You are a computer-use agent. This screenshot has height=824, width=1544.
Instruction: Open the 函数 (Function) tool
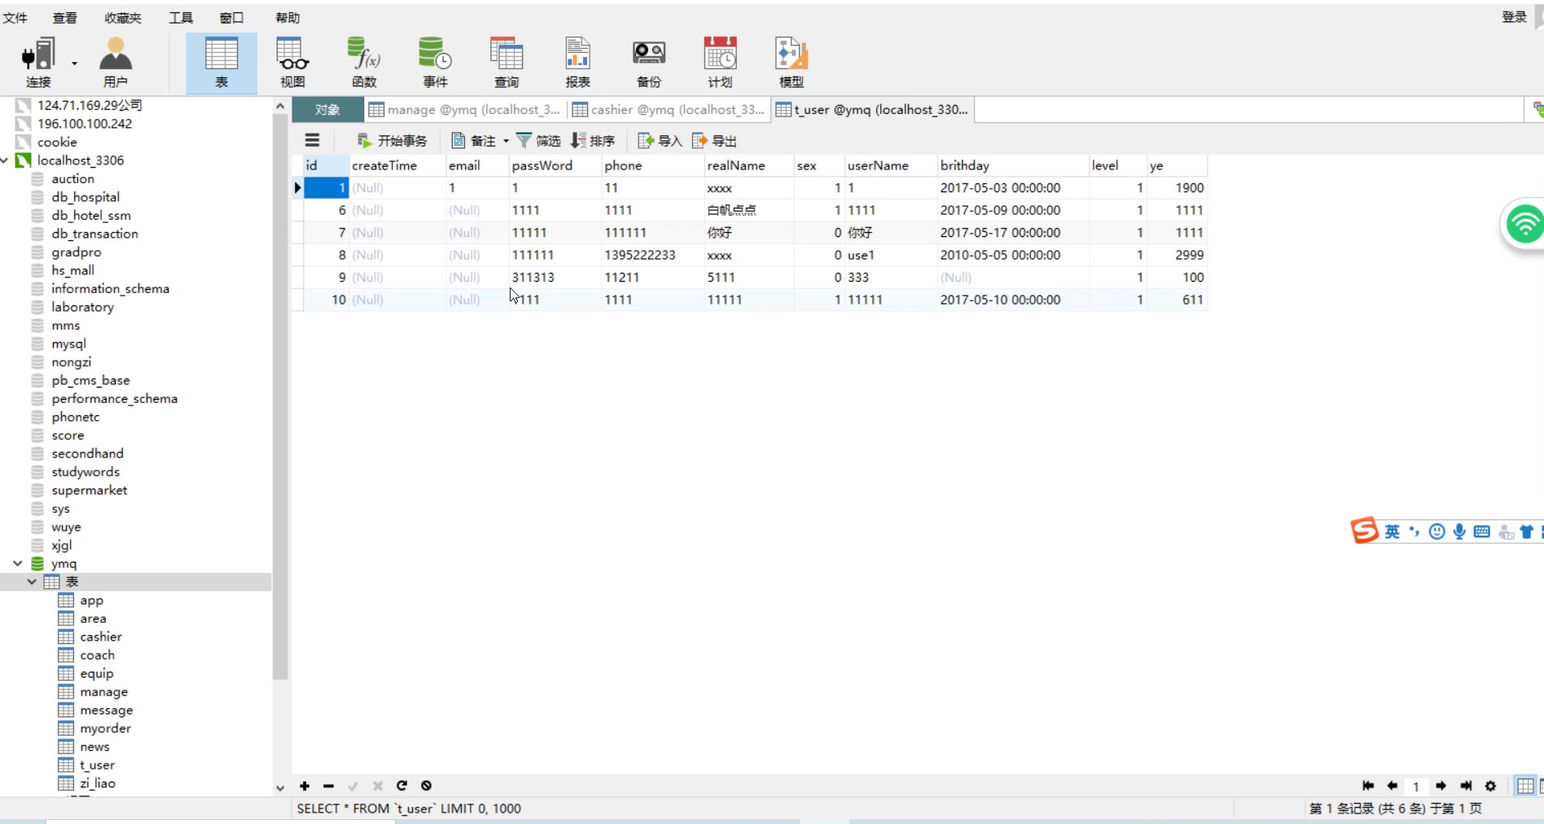364,63
